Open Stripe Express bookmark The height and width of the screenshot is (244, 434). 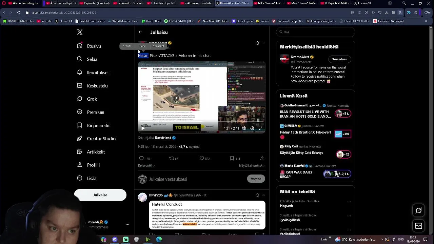click(242, 21)
